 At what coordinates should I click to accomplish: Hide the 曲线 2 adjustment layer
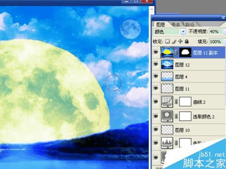coord(156,101)
